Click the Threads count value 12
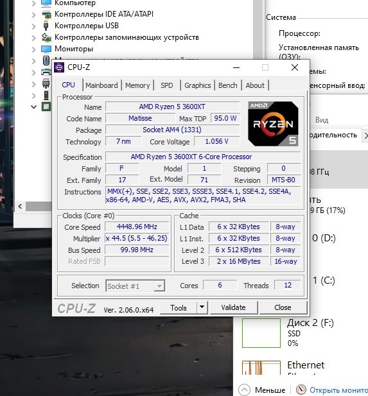 [x=288, y=285]
